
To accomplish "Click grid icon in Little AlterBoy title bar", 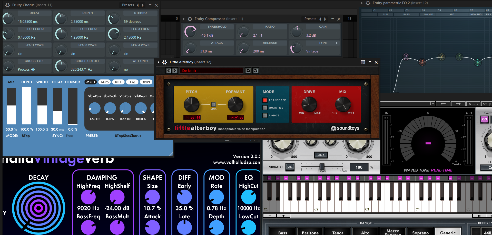I will point(363,62).
